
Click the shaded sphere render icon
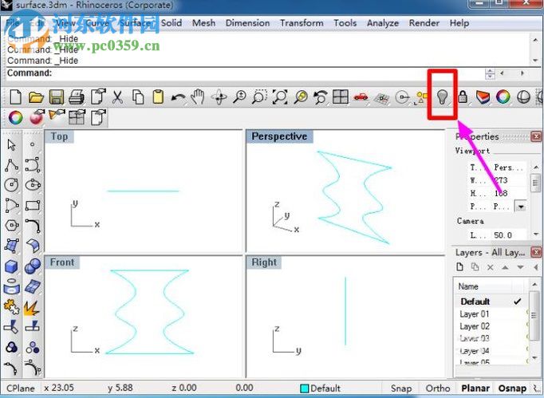[523, 97]
